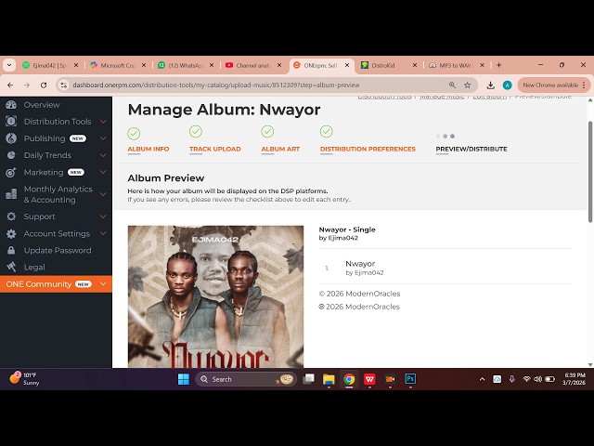Image resolution: width=594 pixels, height=446 pixels.
Task: Show hidden system tray icons
Action: coord(482,379)
